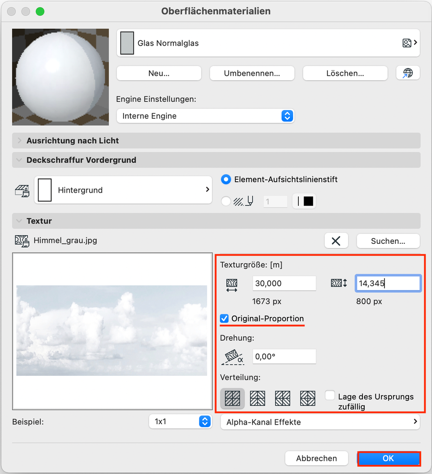Click the Umbenennen... button
432x474 pixels.
tap(252, 73)
